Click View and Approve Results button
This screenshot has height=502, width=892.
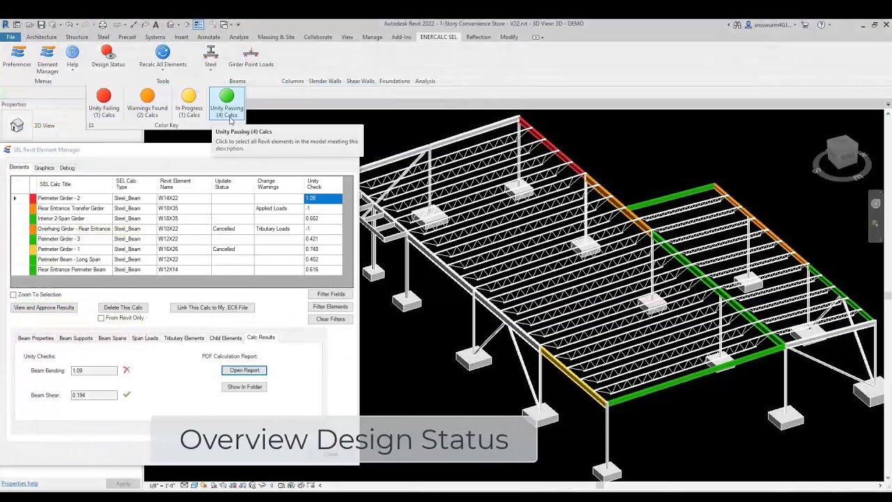(44, 307)
